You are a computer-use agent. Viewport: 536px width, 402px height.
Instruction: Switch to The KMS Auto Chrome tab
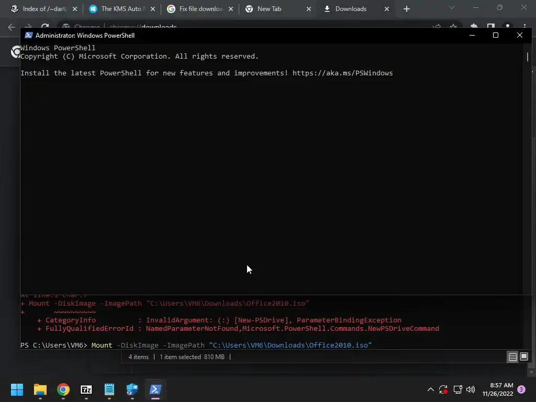coord(119,9)
